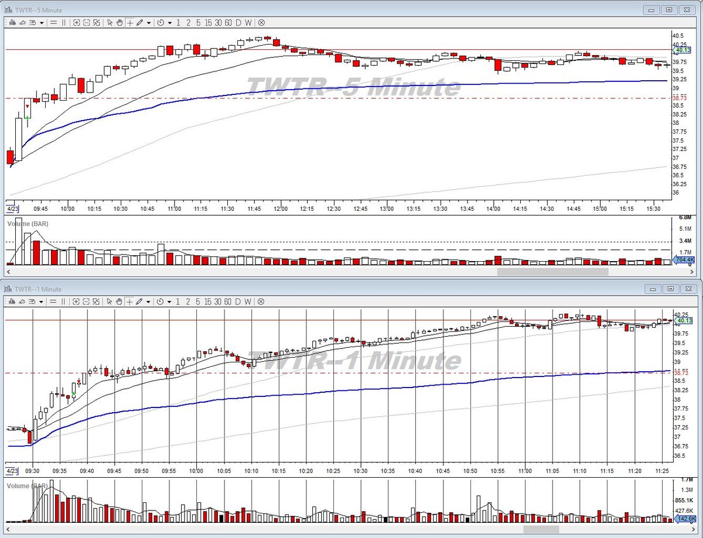
Task: Switch 1 Minute window to 2 minute interval
Action: (188, 301)
